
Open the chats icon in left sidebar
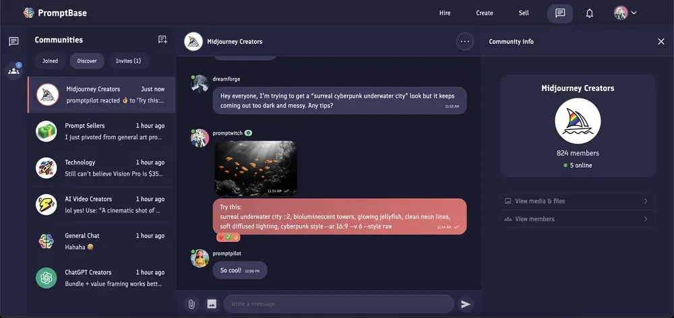click(x=13, y=41)
